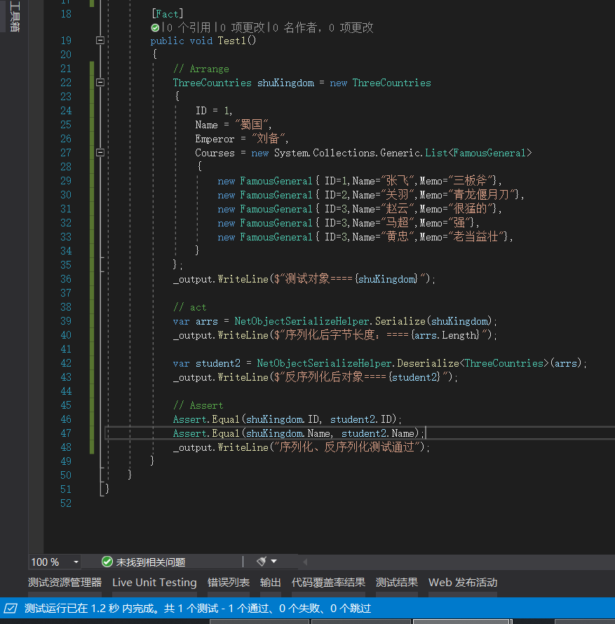
Task: Click the Serialize method call on line 39
Action: coord(400,321)
